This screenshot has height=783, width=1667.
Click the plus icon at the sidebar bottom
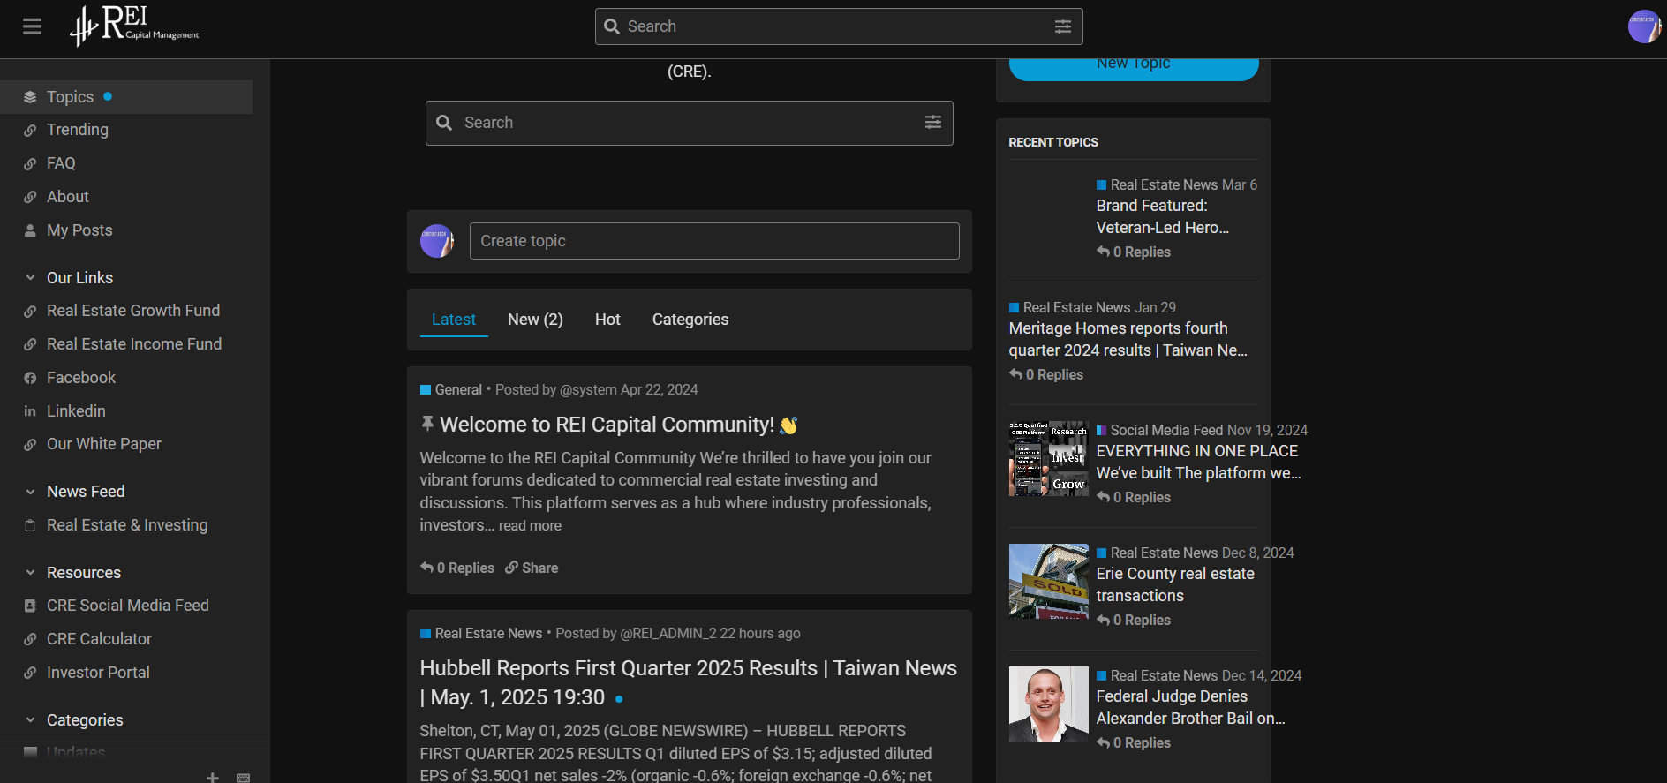[213, 777]
